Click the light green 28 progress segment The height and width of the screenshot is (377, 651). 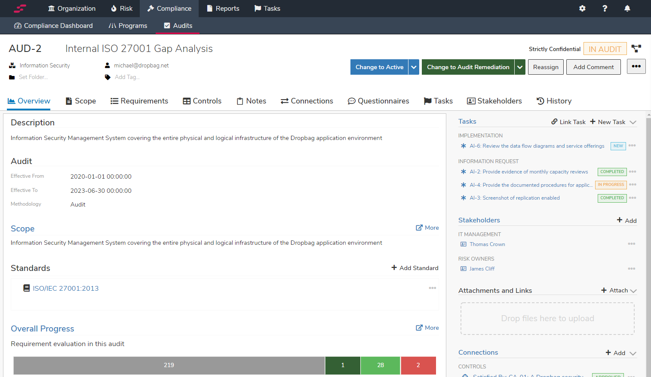pos(381,365)
